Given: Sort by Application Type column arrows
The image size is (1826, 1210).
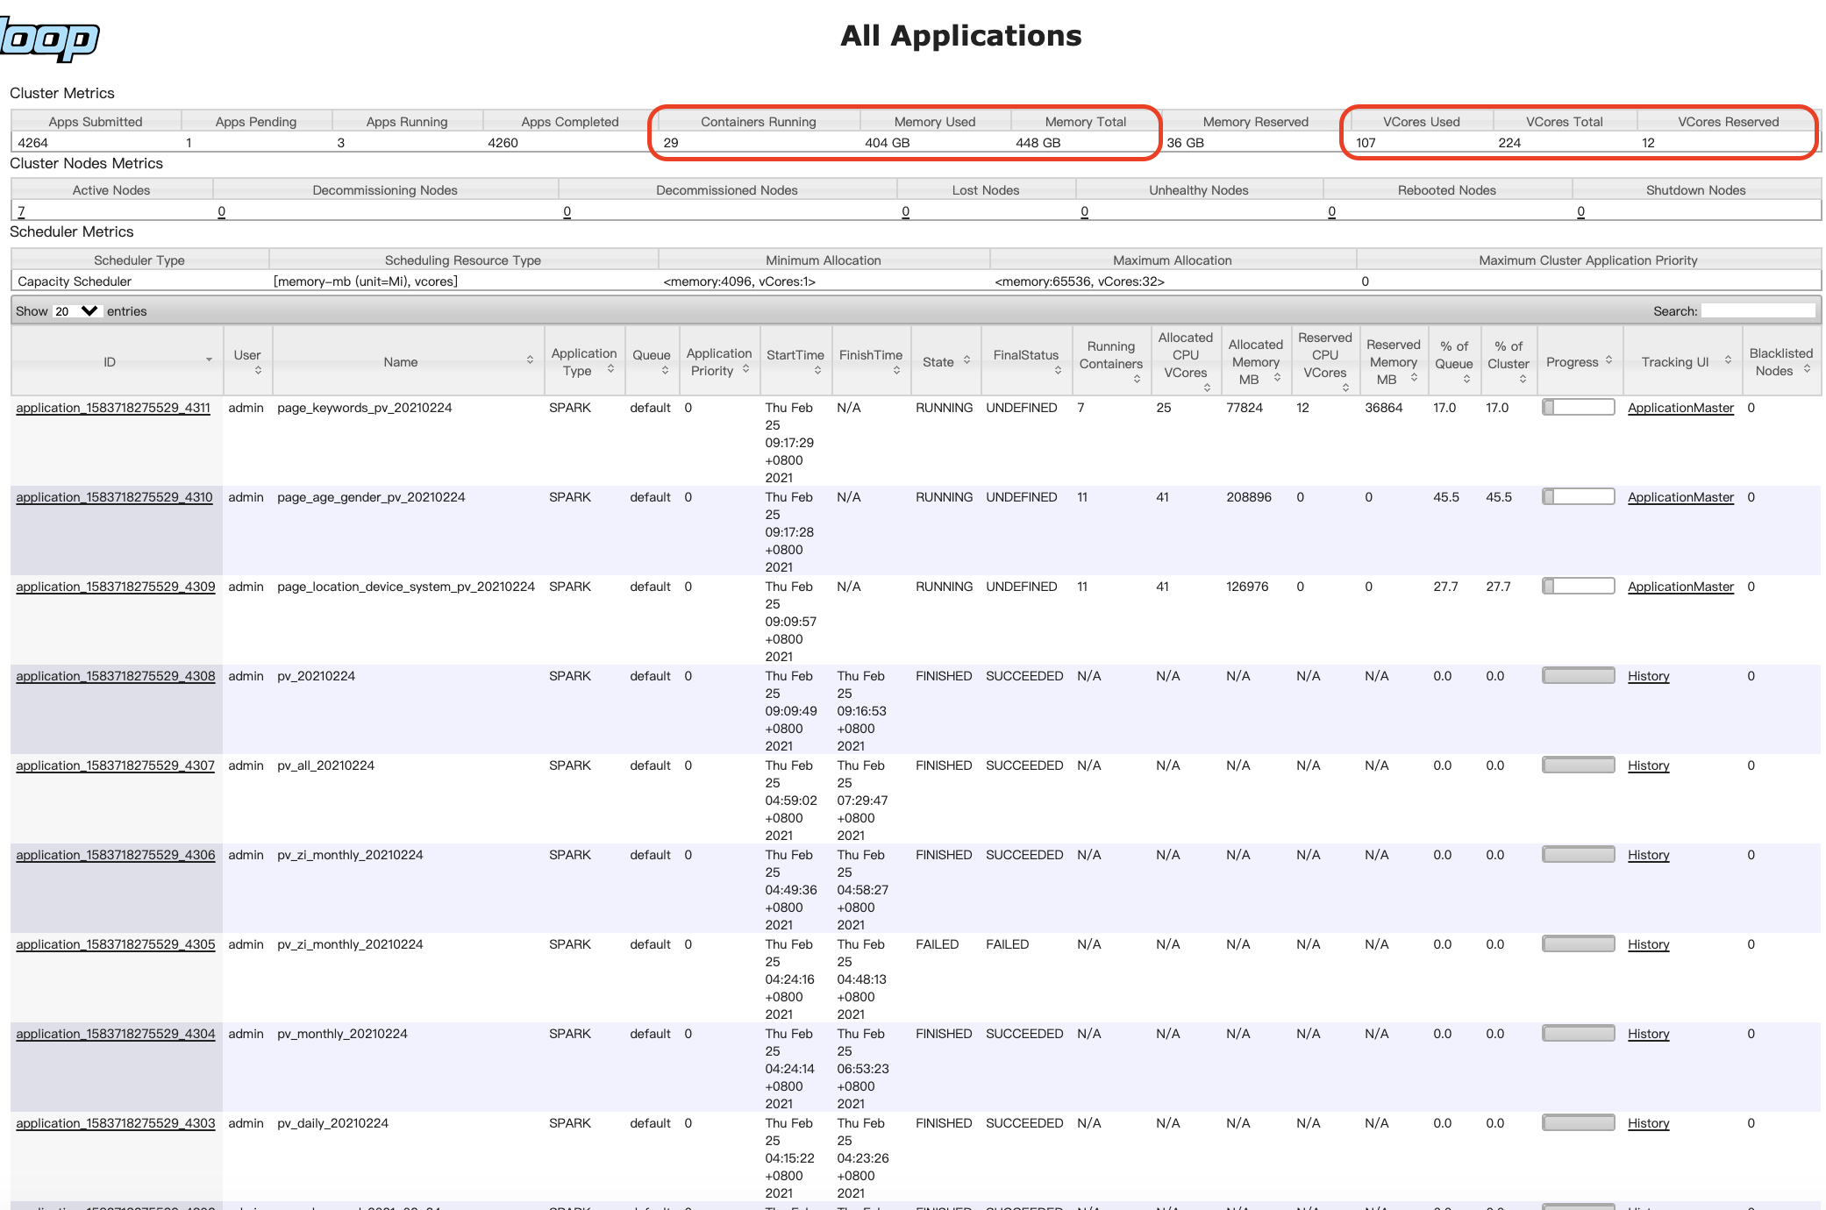Looking at the screenshot, I should point(610,369).
